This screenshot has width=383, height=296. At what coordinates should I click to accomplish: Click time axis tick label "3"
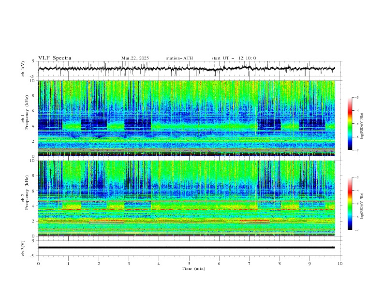(129, 264)
